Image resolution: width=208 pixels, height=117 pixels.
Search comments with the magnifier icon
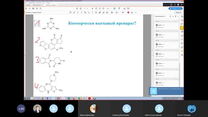[x=170, y=17]
